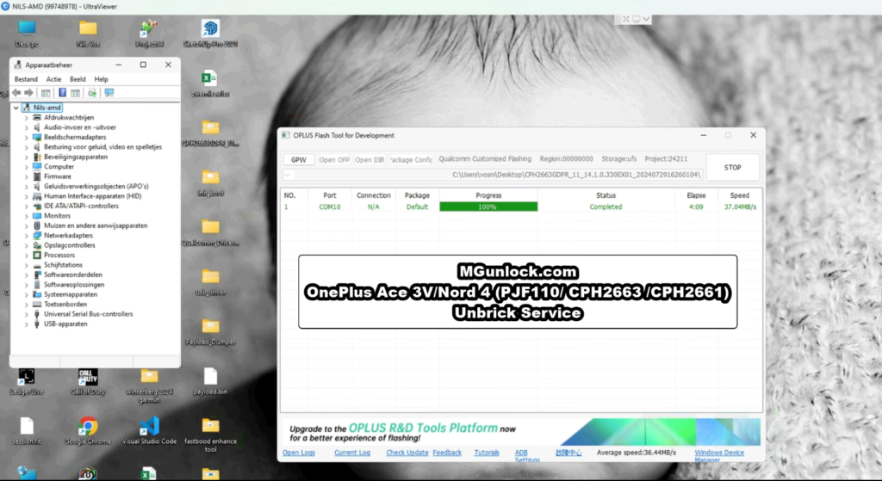Expand the Beeldschermadapters category

26,137
